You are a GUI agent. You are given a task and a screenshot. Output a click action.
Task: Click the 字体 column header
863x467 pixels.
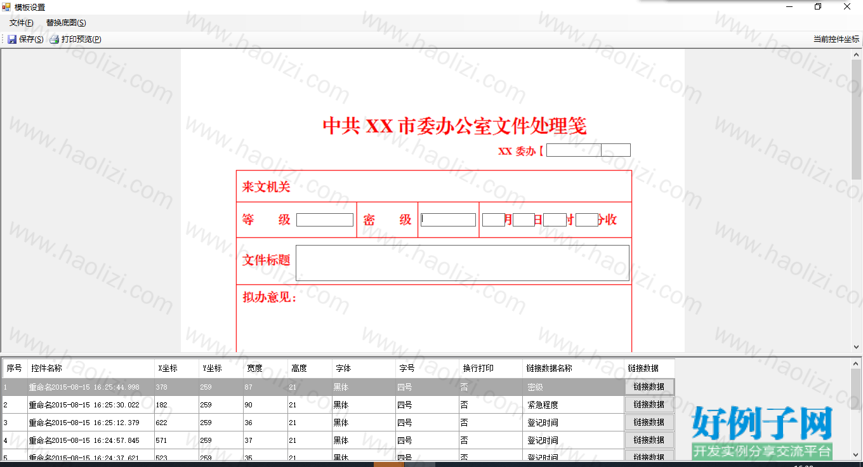tap(364, 368)
